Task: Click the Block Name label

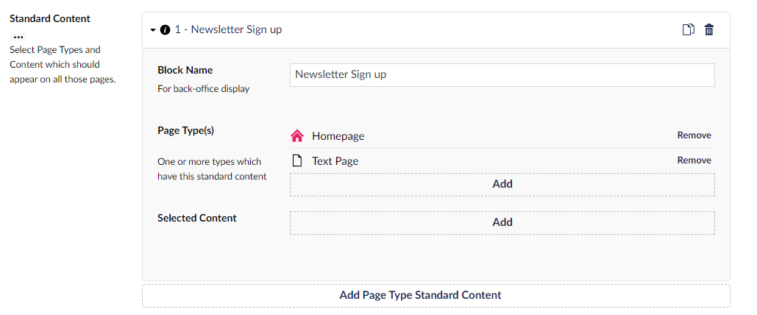Action: pyautogui.click(x=185, y=70)
